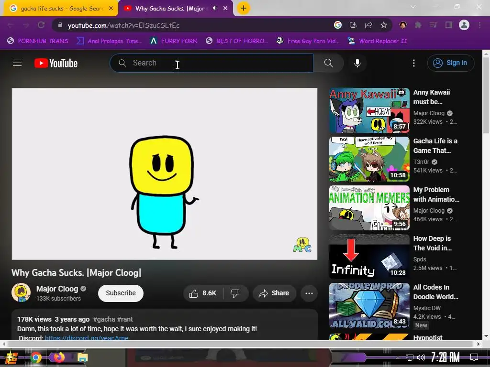This screenshot has height=367, width=490.
Task: Open Major Cloog channel name link
Action: point(57,289)
